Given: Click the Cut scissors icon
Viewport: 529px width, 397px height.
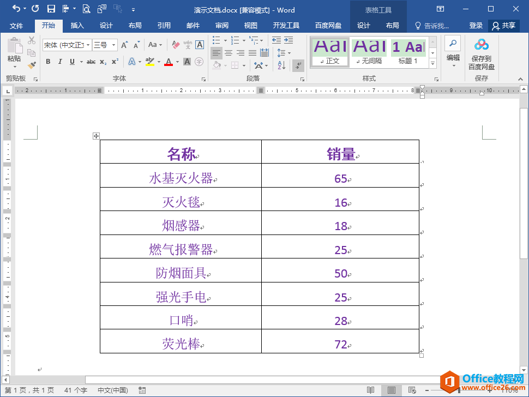Looking at the screenshot, I should (x=32, y=40).
